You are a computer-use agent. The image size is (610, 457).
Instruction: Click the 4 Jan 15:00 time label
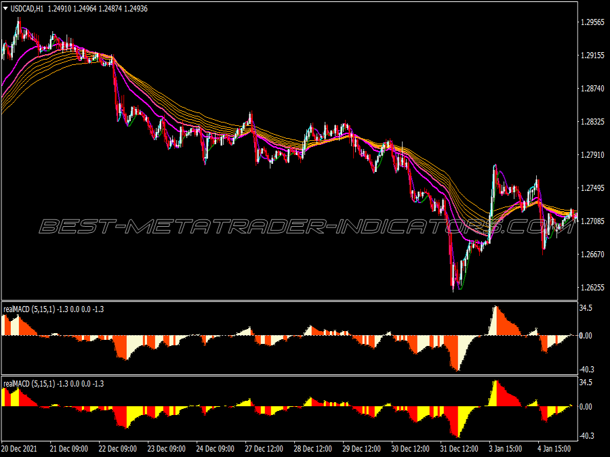click(554, 449)
